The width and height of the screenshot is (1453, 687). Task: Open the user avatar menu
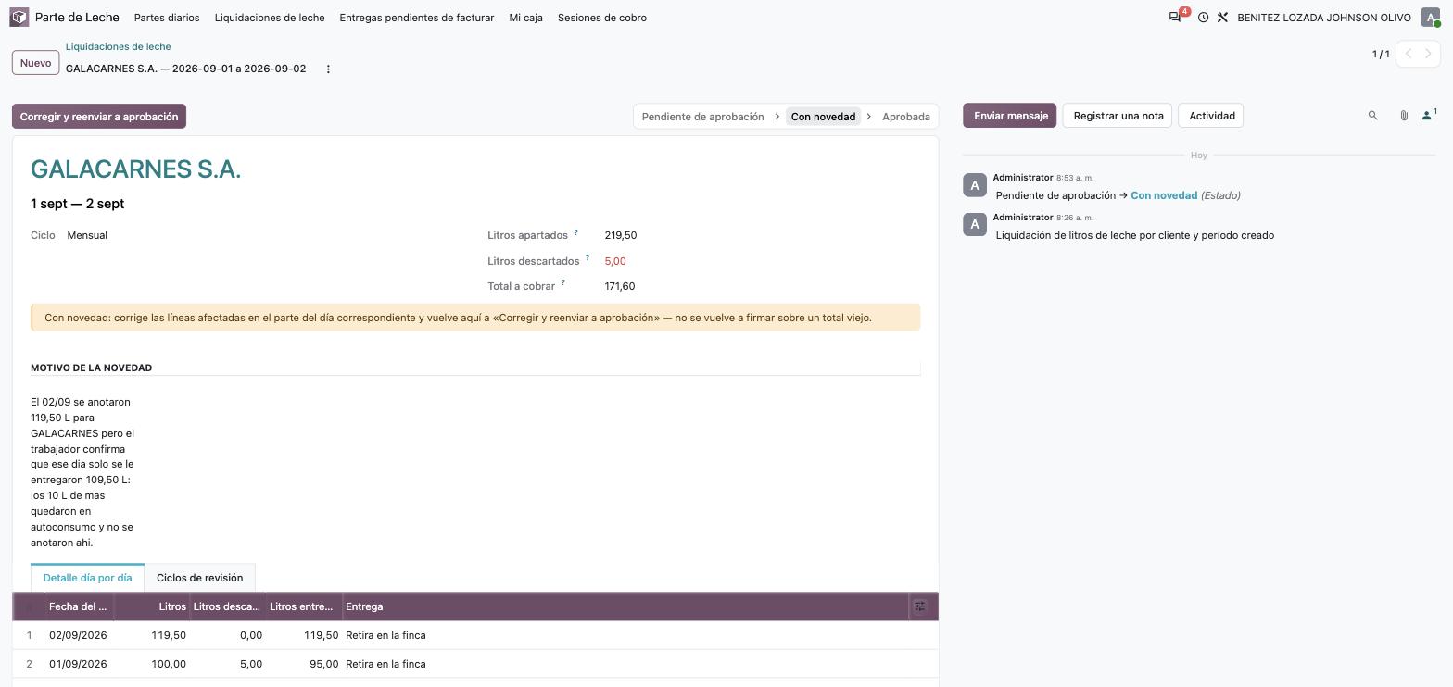pyautogui.click(x=1431, y=18)
